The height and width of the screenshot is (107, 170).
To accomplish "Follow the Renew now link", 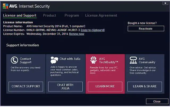I will (76, 34).
